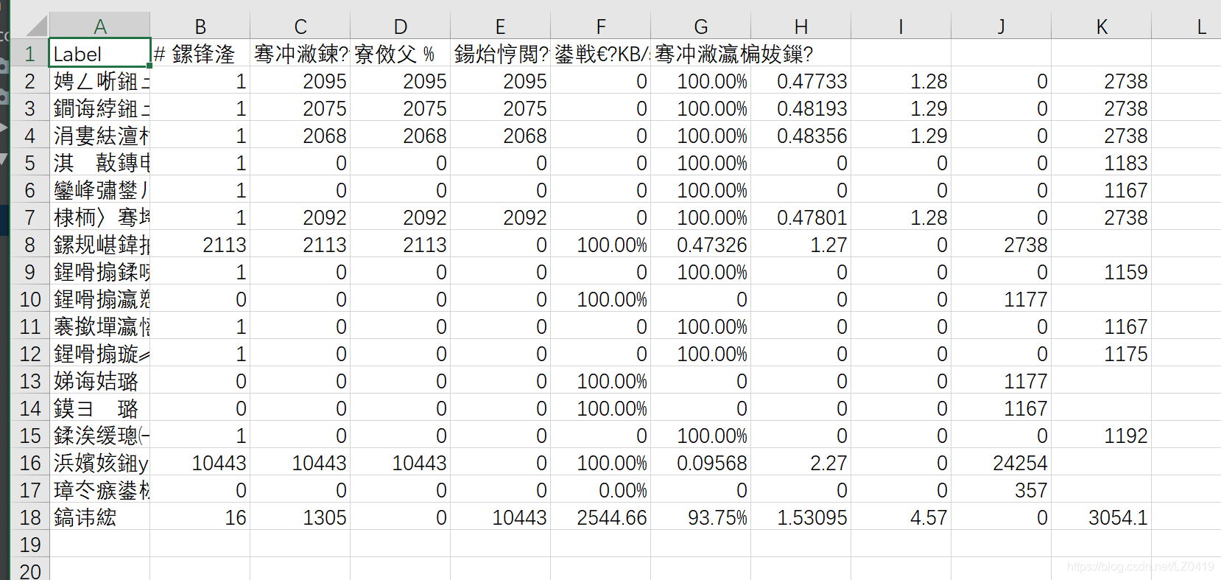Click header cell D1 ending with %
The height and width of the screenshot is (580, 1221).
[401, 54]
